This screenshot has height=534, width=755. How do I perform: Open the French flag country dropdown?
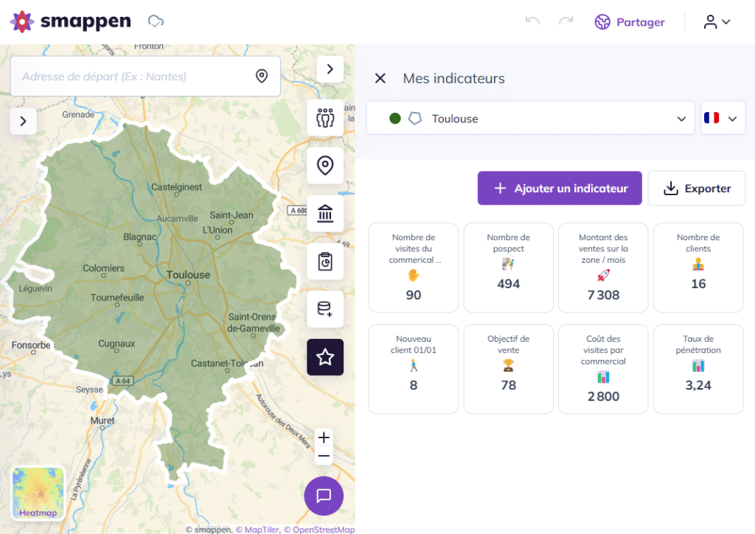tap(723, 119)
